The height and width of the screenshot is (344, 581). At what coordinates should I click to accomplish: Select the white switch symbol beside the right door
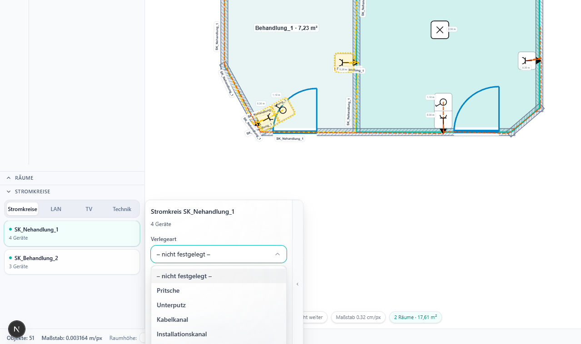pyautogui.click(x=443, y=102)
